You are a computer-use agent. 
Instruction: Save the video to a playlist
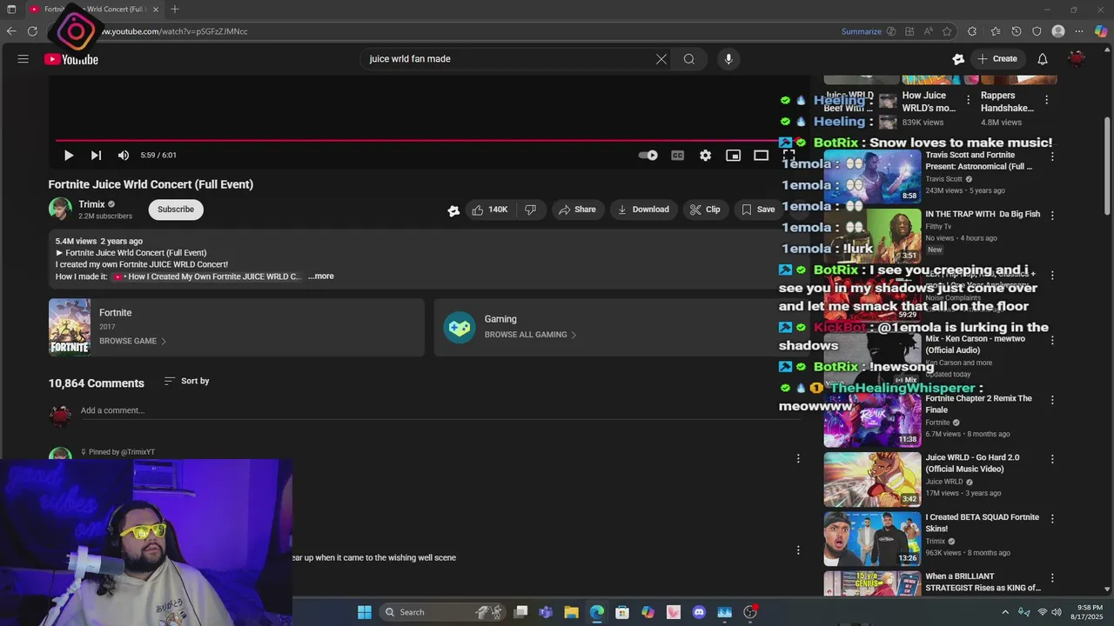click(x=758, y=210)
